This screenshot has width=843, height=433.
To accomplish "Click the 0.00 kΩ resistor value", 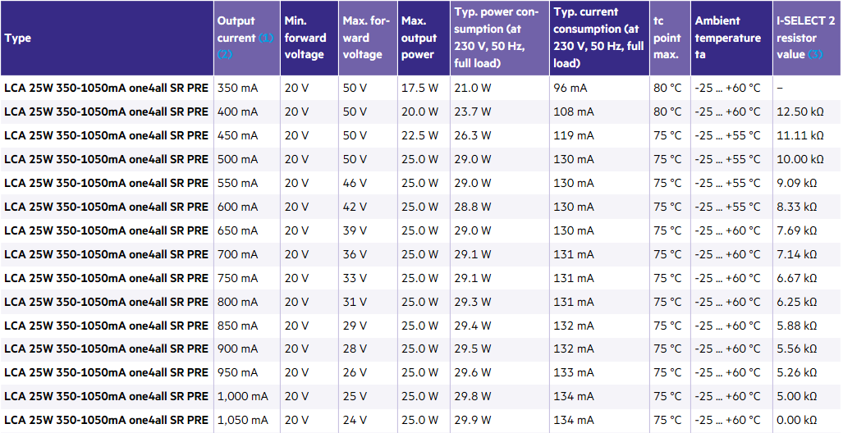I will tap(797, 420).
